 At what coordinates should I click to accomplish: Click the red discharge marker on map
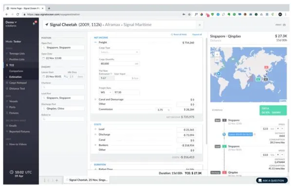266,67
